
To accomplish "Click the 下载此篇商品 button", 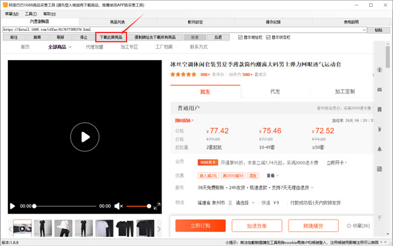I will pos(111,37).
